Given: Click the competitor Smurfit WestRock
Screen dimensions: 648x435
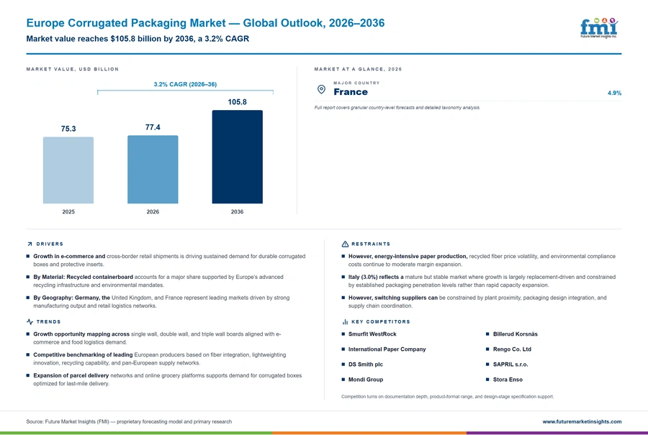Looking at the screenshot, I should (372, 334).
